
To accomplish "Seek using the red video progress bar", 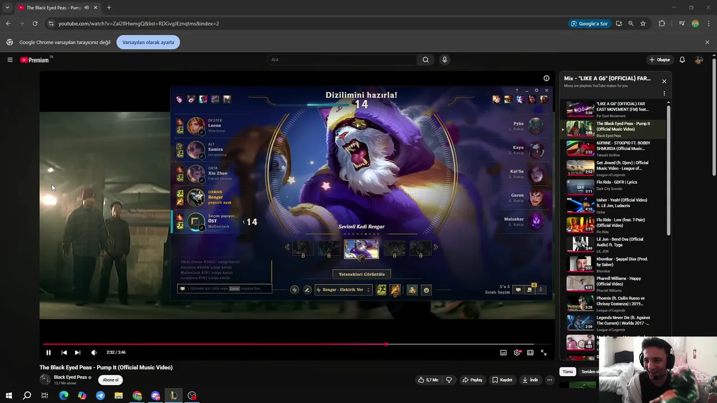I will pos(297,344).
